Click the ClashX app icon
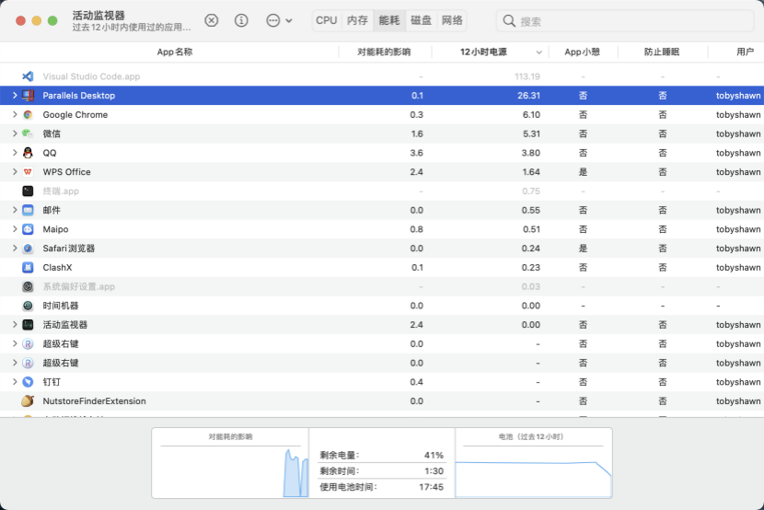 tap(28, 267)
